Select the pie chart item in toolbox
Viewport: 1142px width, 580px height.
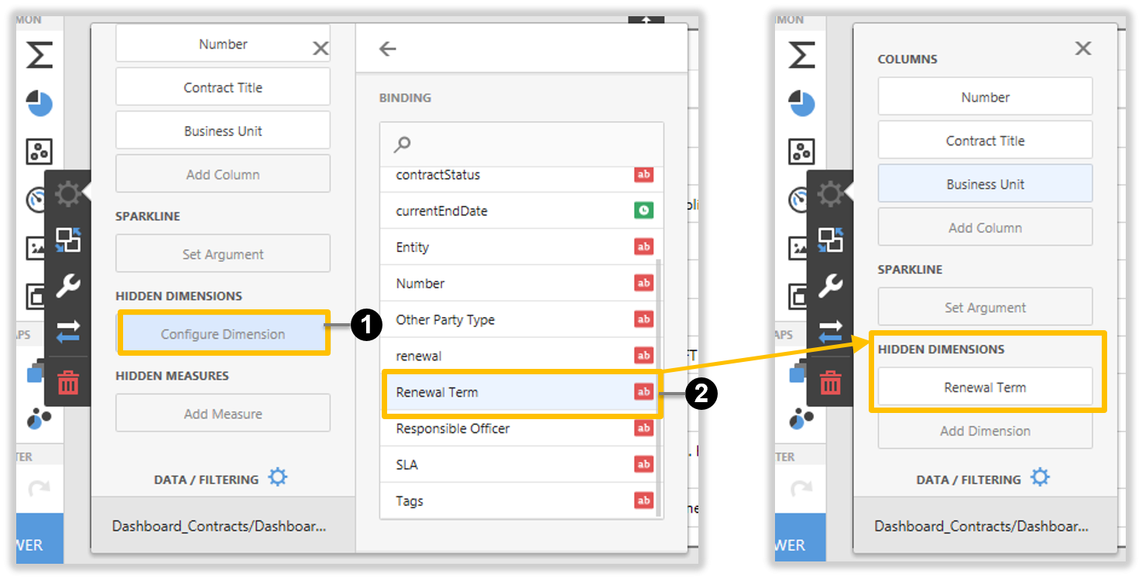39,103
